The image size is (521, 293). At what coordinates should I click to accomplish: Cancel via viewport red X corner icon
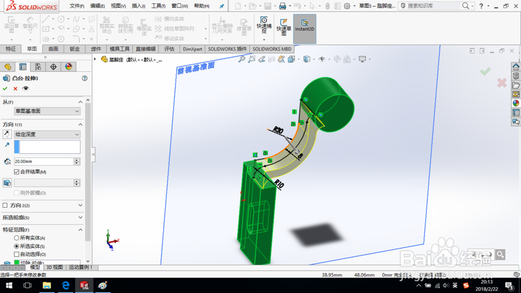tap(502, 82)
